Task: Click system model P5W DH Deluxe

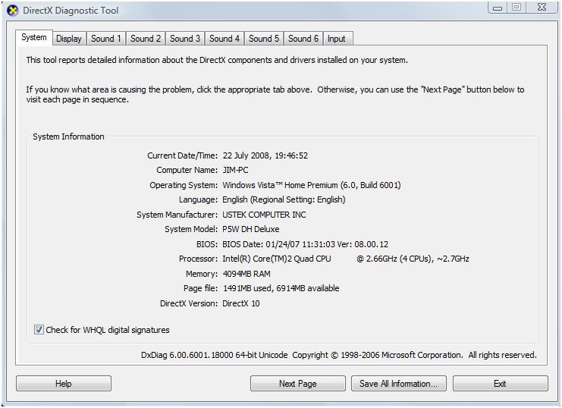Action: (251, 229)
